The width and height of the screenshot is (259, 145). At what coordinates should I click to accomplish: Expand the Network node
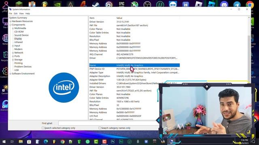(x=13, y=53)
